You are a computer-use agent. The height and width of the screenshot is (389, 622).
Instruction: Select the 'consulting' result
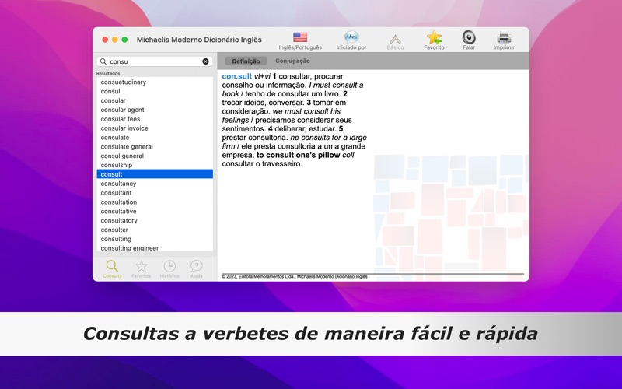click(x=155, y=239)
